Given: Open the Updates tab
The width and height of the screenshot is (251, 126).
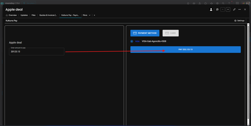Looking at the screenshot, I should 24,15.
